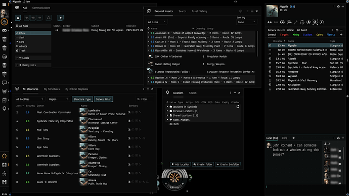This screenshot has width=349, height=196.
Task: Open the All Facilities dropdown
Action: pos(30,99)
